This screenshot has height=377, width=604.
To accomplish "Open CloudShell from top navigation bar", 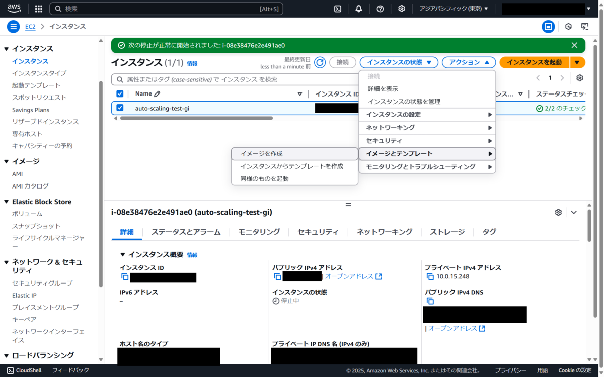I will [x=338, y=9].
